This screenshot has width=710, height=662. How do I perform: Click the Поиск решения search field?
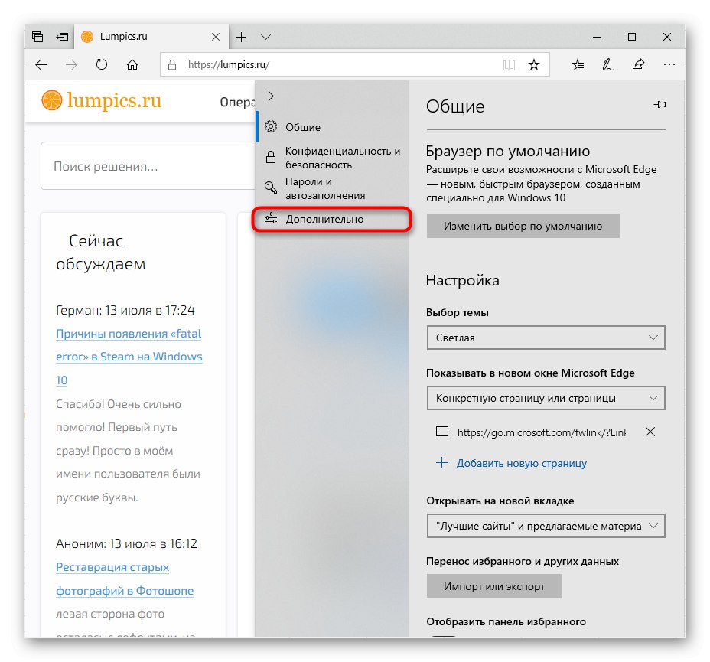point(148,166)
